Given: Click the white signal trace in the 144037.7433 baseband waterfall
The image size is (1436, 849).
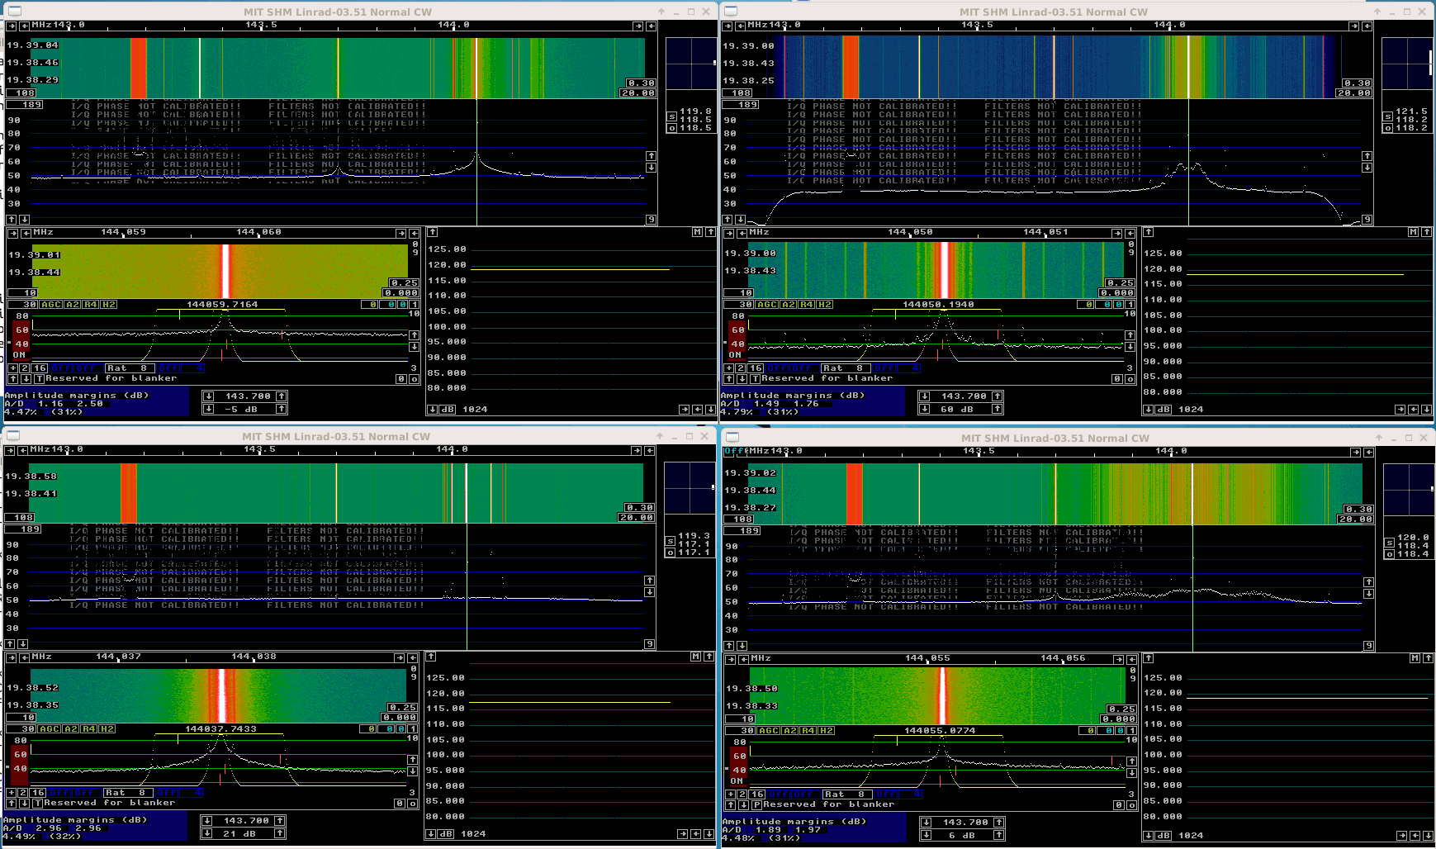Looking at the screenshot, I should (221, 695).
